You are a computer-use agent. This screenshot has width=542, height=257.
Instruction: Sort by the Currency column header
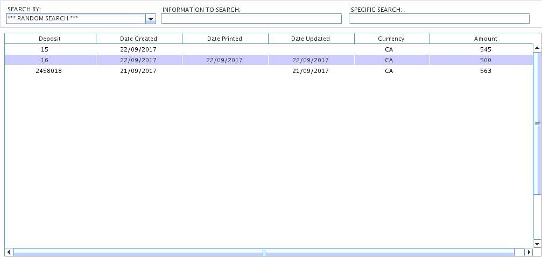pos(391,39)
